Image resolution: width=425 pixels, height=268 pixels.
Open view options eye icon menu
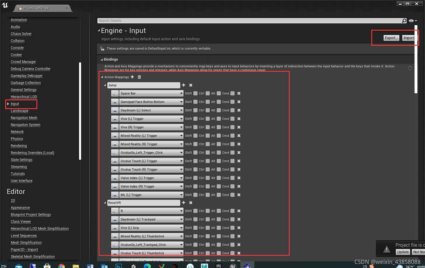pos(413,21)
